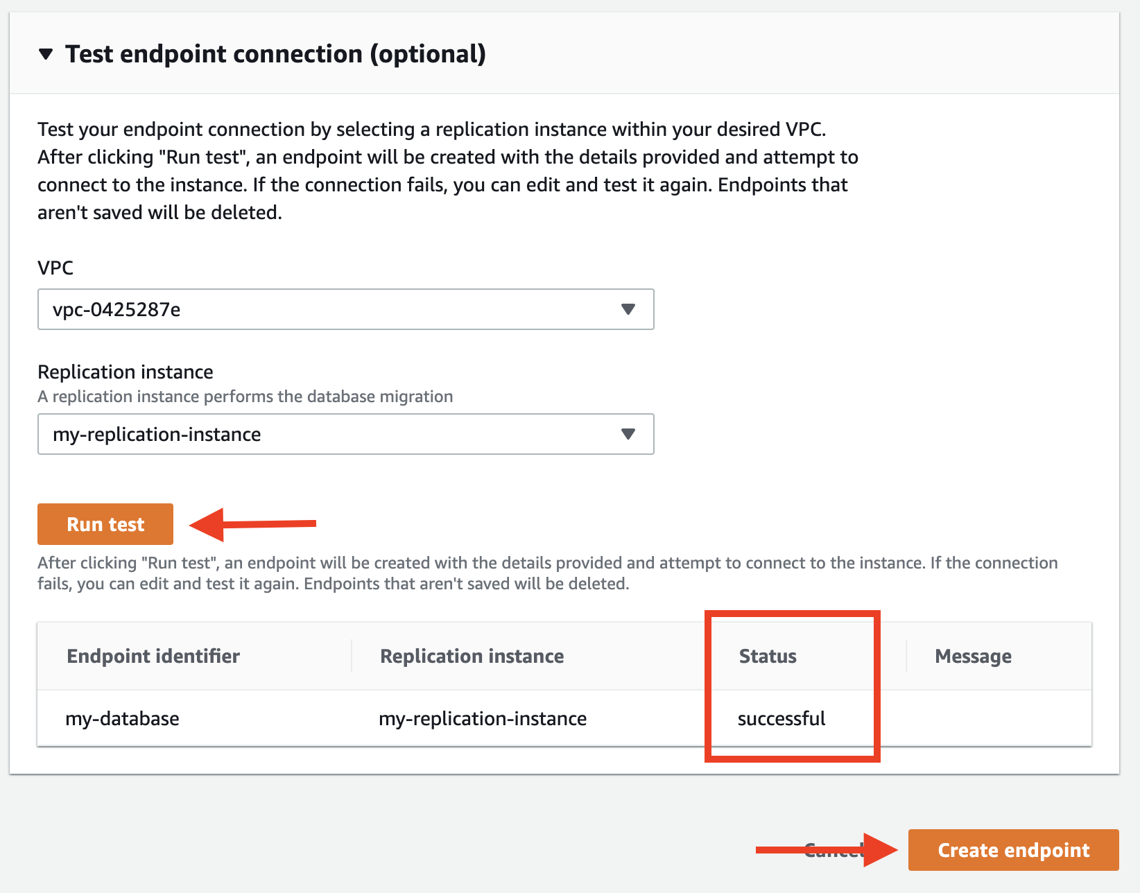This screenshot has height=893, width=1140.
Task: Click the VPC field label
Action: (x=55, y=268)
